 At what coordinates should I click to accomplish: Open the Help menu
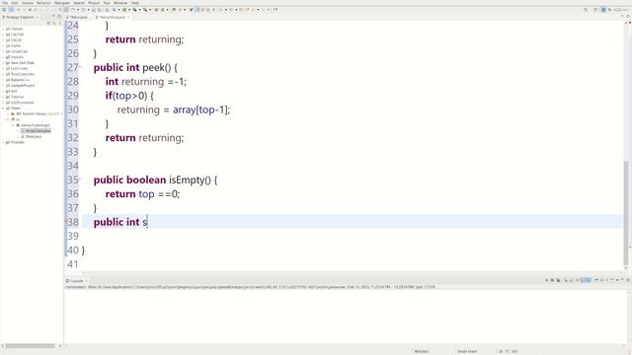click(135, 3)
